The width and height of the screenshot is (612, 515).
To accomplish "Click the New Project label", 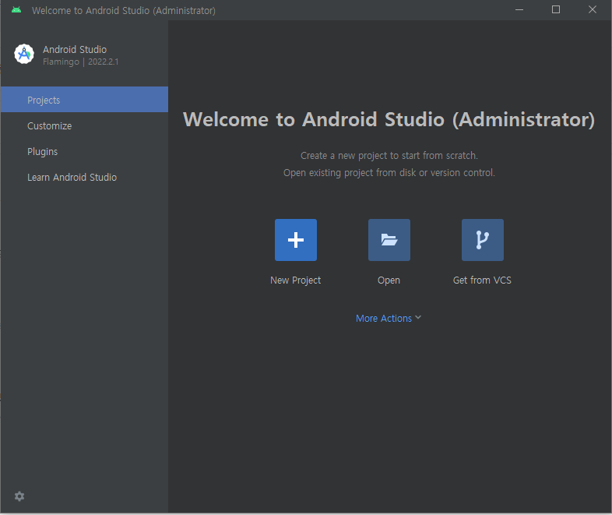I will (295, 280).
